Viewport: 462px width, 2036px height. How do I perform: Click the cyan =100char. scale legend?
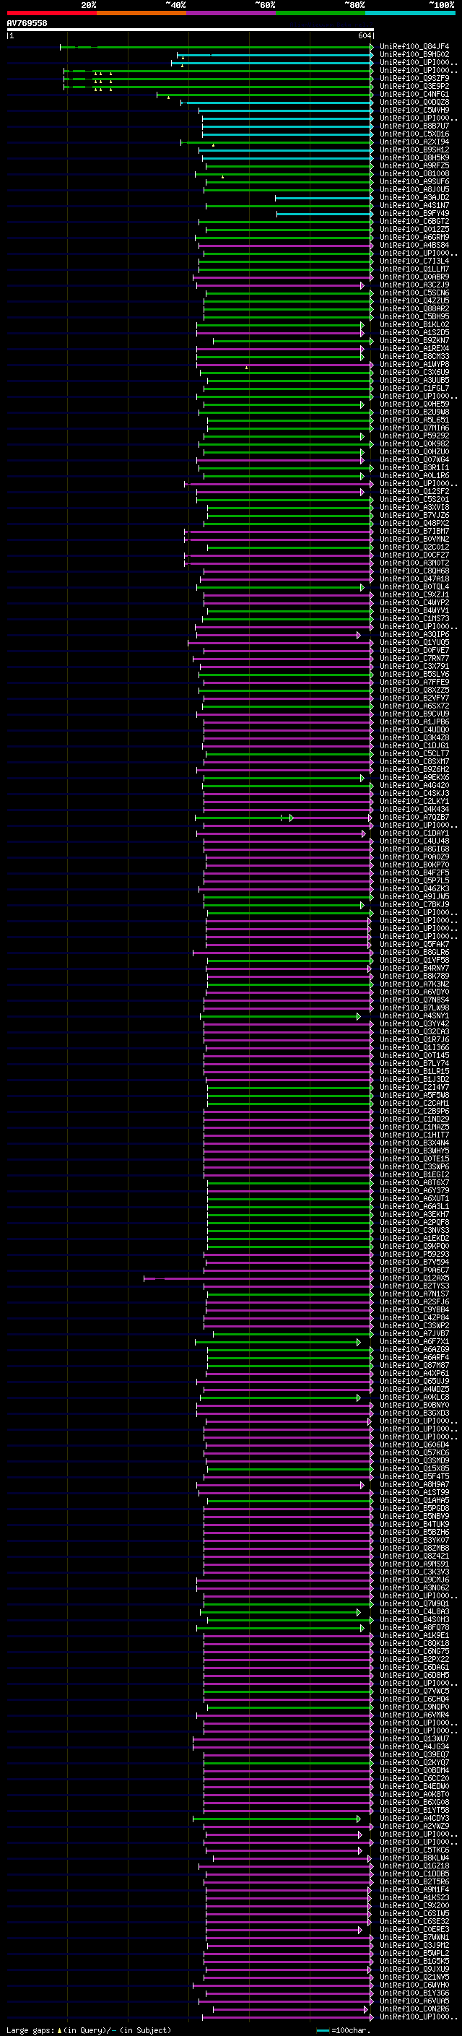pyautogui.click(x=344, y=2029)
